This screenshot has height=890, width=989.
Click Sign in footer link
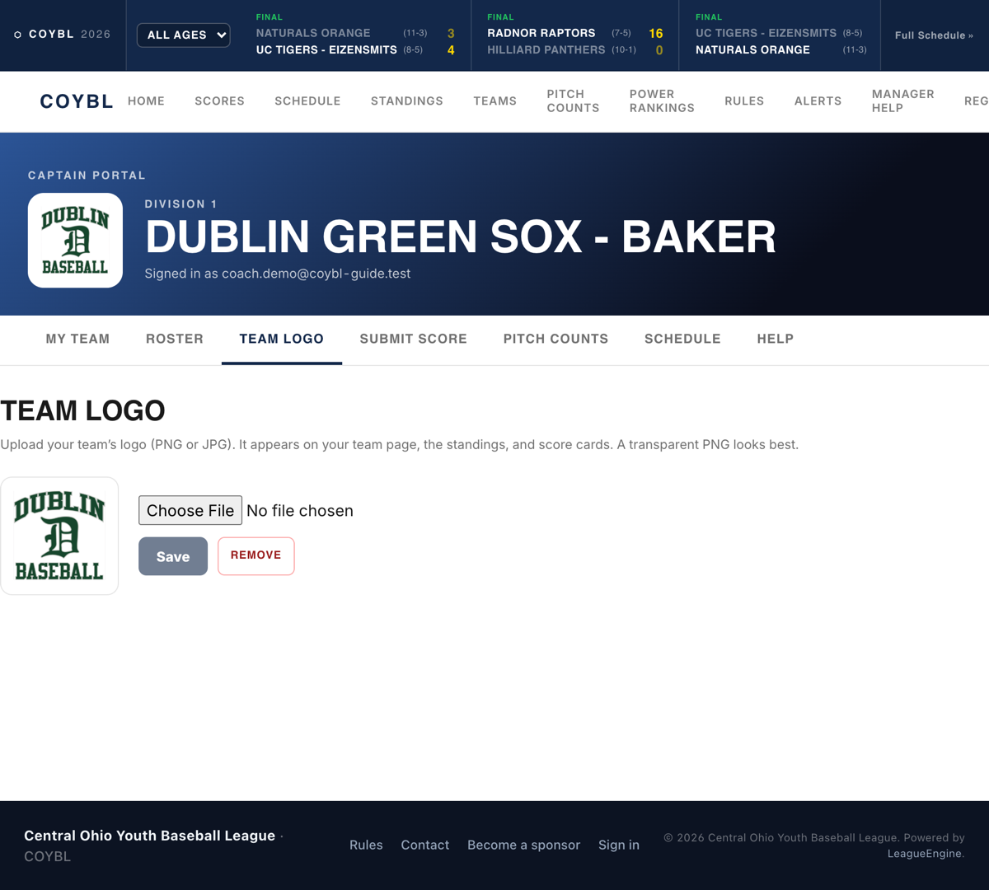(x=619, y=845)
